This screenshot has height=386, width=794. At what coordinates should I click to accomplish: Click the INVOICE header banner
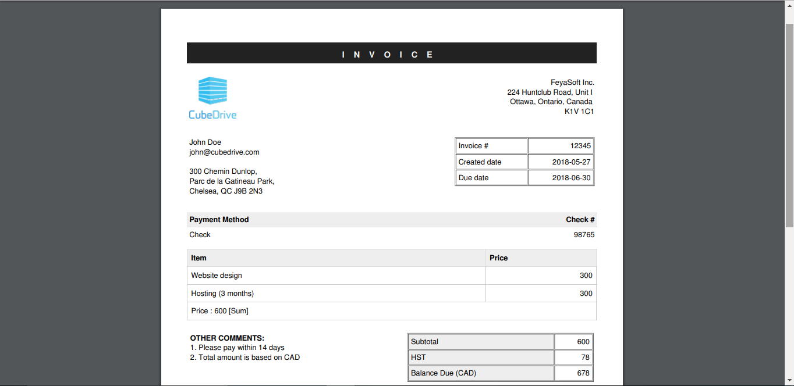pyautogui.click(x=392, y=53)
